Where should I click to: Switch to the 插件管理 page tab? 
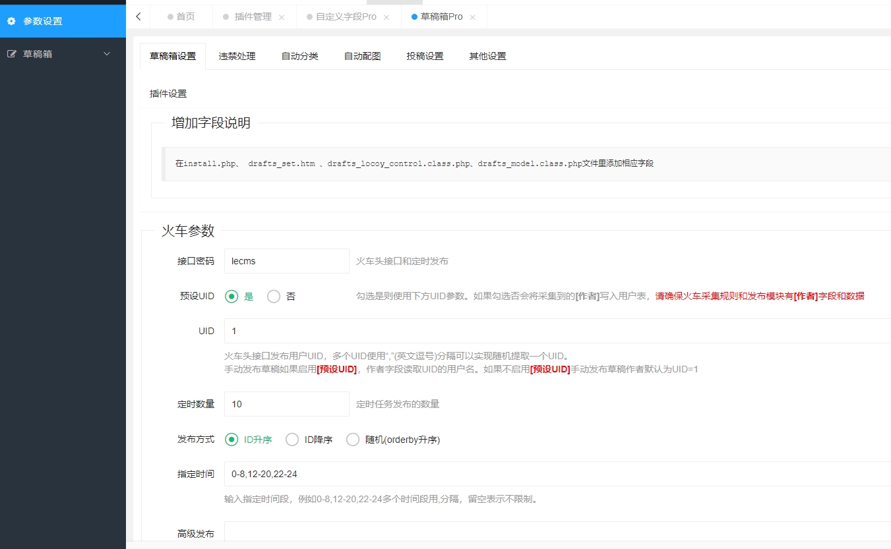tap(253, 16)
